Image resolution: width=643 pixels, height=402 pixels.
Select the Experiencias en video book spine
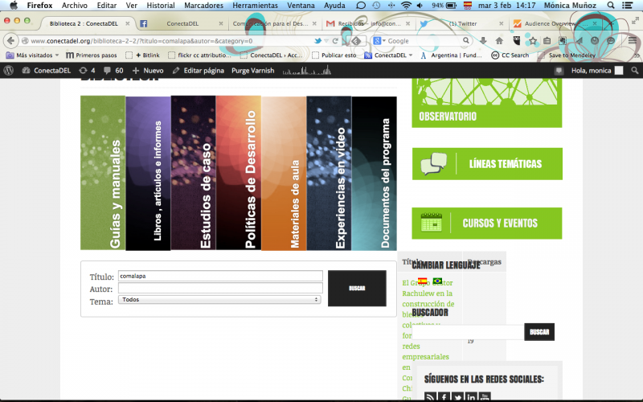[x=329, y=173]
